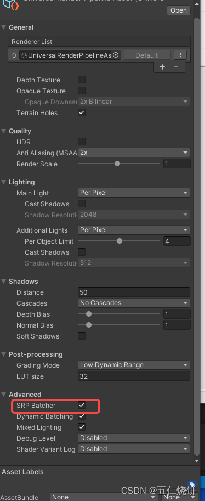Click the blue asset label tag icon
This screenshot has width=205, height=501.
pos(192,485)
